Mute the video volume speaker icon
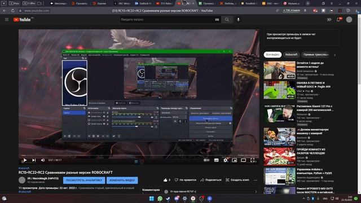Screen dimensions: 361x203 [x=43, y=160]
